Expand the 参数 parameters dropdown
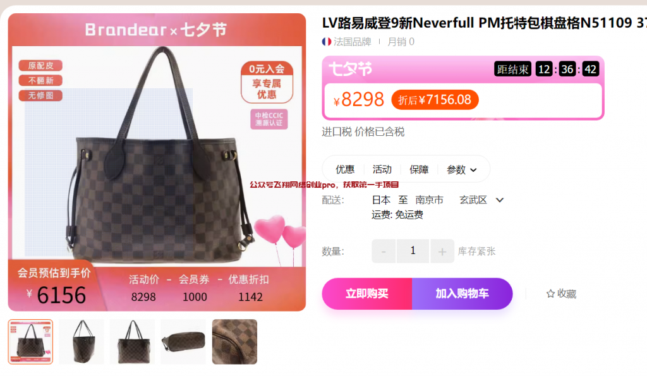 [x=462, y=169]
